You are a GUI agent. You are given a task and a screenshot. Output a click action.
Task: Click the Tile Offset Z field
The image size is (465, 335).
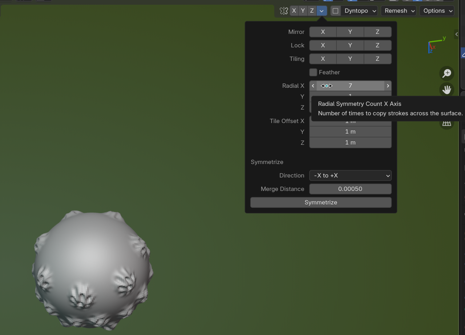(350, 143)
